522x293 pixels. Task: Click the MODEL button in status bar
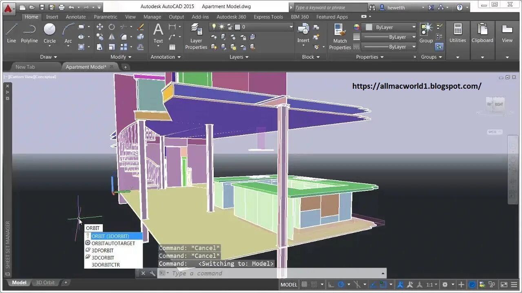click(x=289, y=284)
